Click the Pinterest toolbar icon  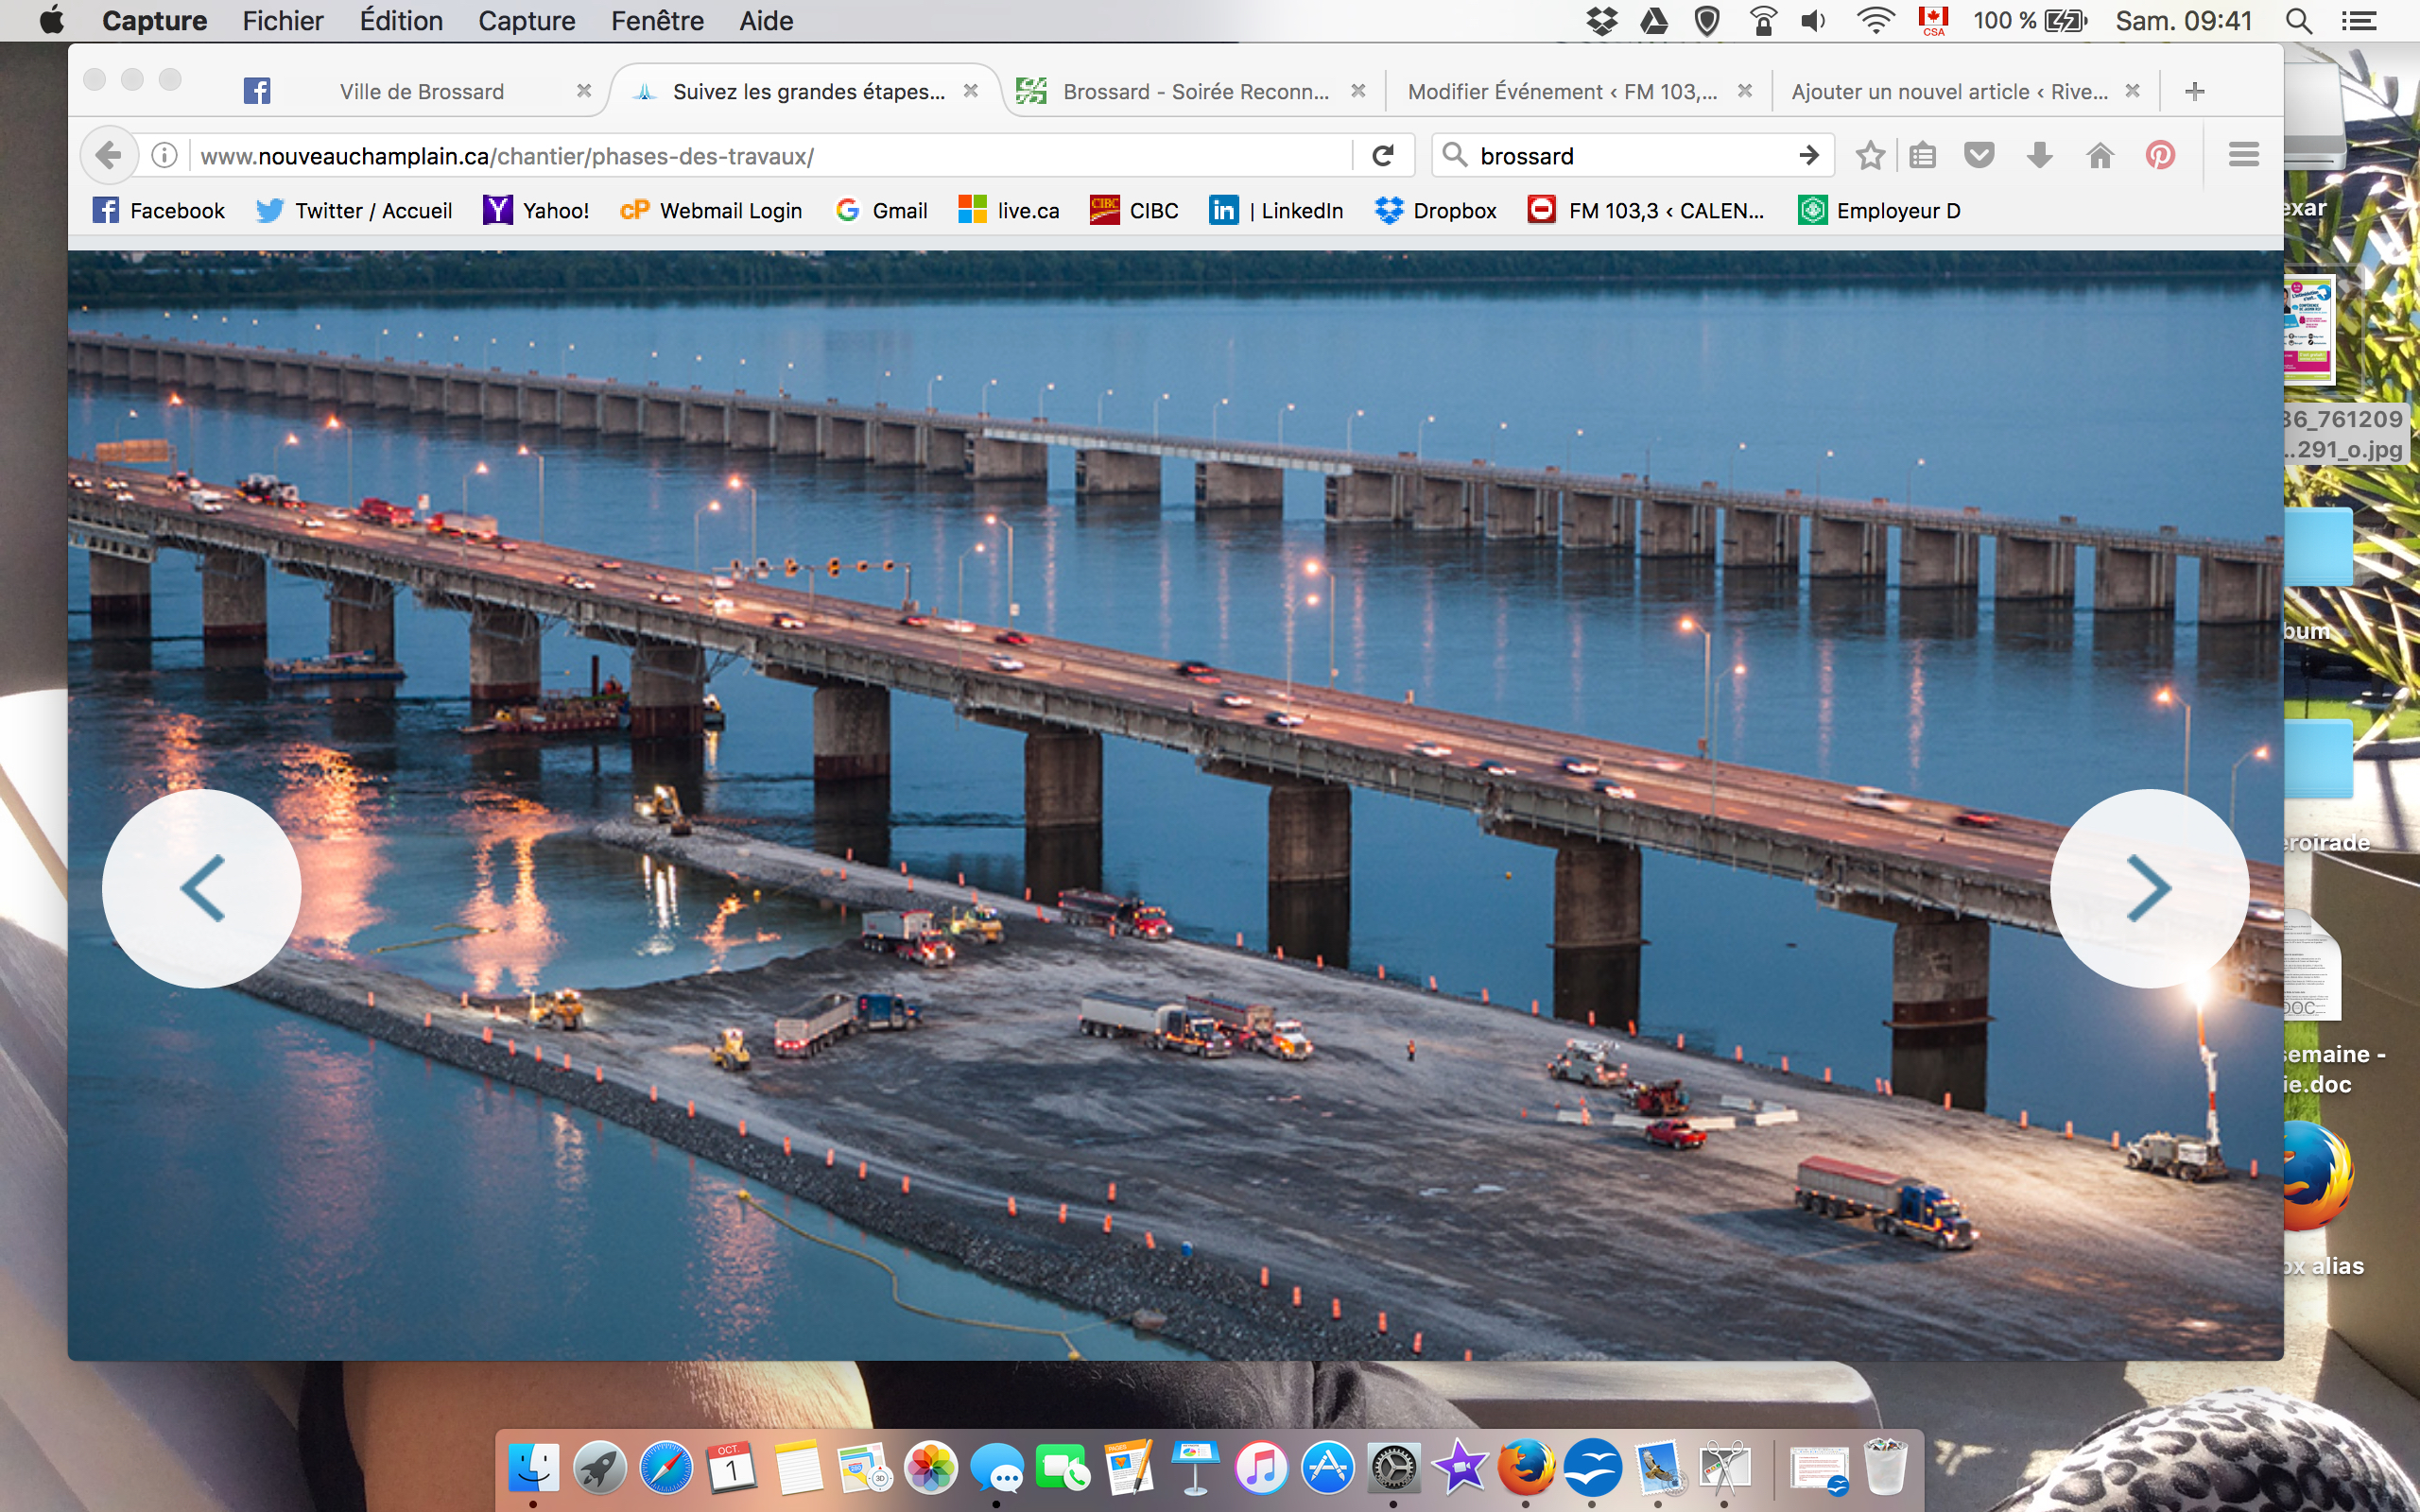2160,155
